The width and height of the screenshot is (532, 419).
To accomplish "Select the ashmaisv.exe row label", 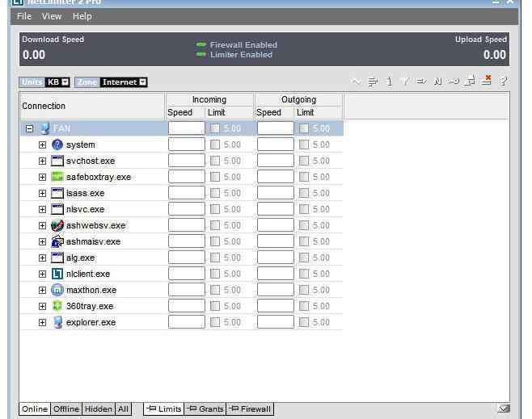I will point(93,241).
